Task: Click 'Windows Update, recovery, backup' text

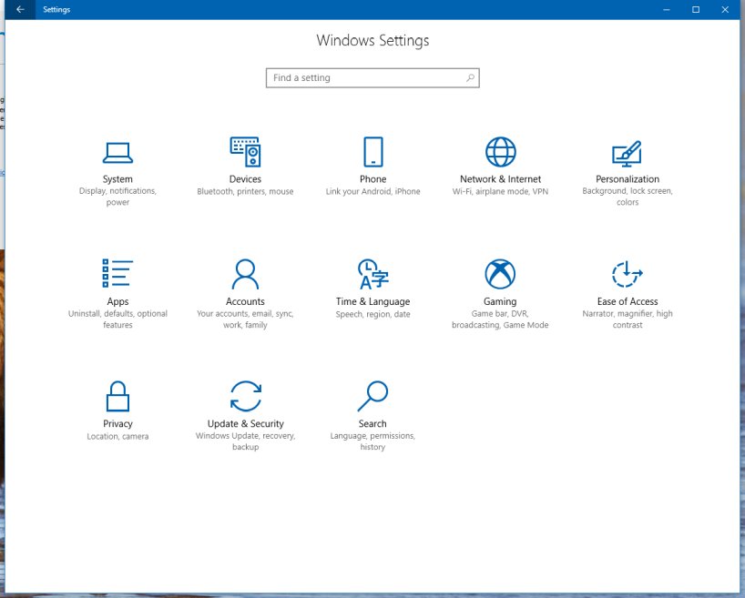Action: tap(245, 441)
